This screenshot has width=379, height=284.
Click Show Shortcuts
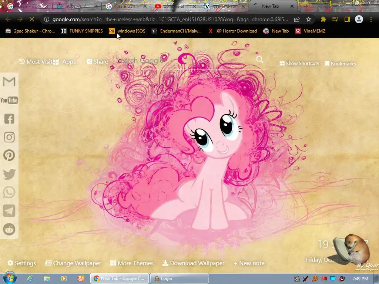299,64
